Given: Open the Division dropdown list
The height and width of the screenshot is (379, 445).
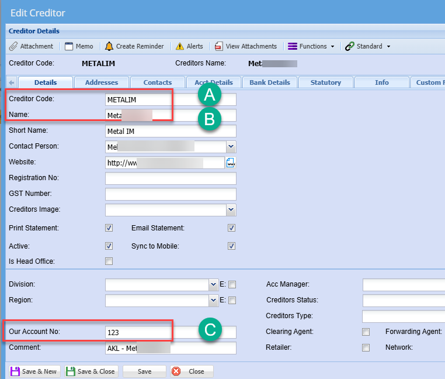Looking at the screenshot, I should [213, 285].
